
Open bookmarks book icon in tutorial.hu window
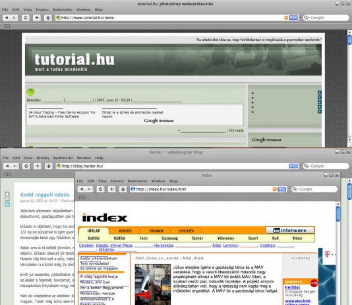click(x=7, y=26)
